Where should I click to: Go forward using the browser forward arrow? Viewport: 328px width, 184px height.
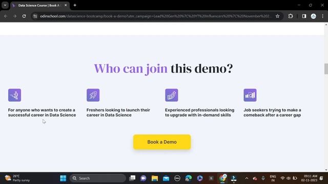point(15,16)
